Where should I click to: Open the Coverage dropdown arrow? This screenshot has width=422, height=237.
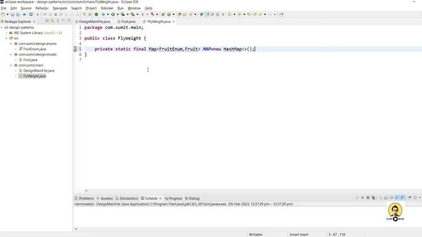point(127,14)
